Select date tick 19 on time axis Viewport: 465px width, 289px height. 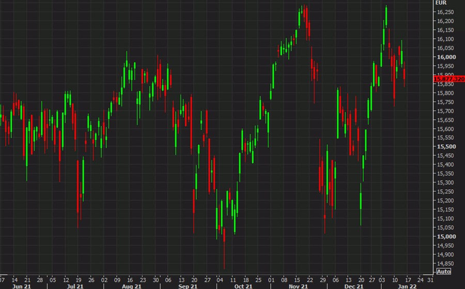pos(79,280)
